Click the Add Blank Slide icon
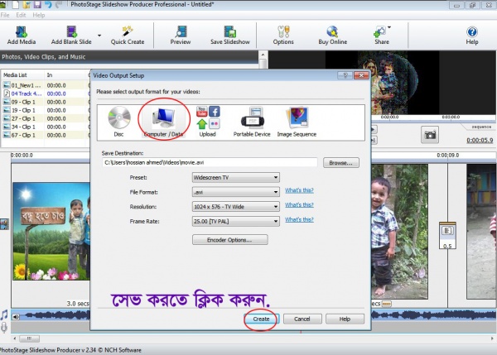This screenshot has width=497, height=355. coord(71,35)
